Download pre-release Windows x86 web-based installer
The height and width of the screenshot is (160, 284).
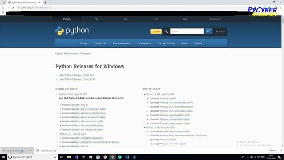[175, 123]
